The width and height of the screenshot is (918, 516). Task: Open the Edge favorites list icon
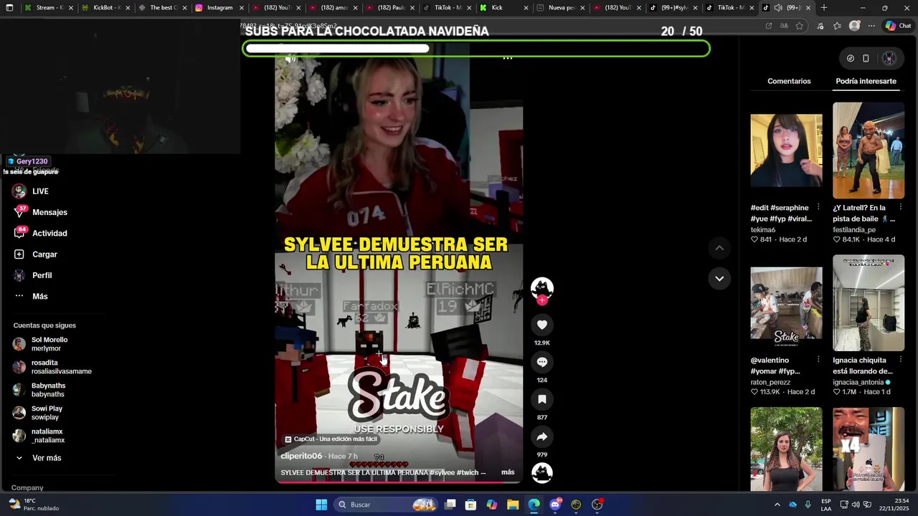coord(837,26)
